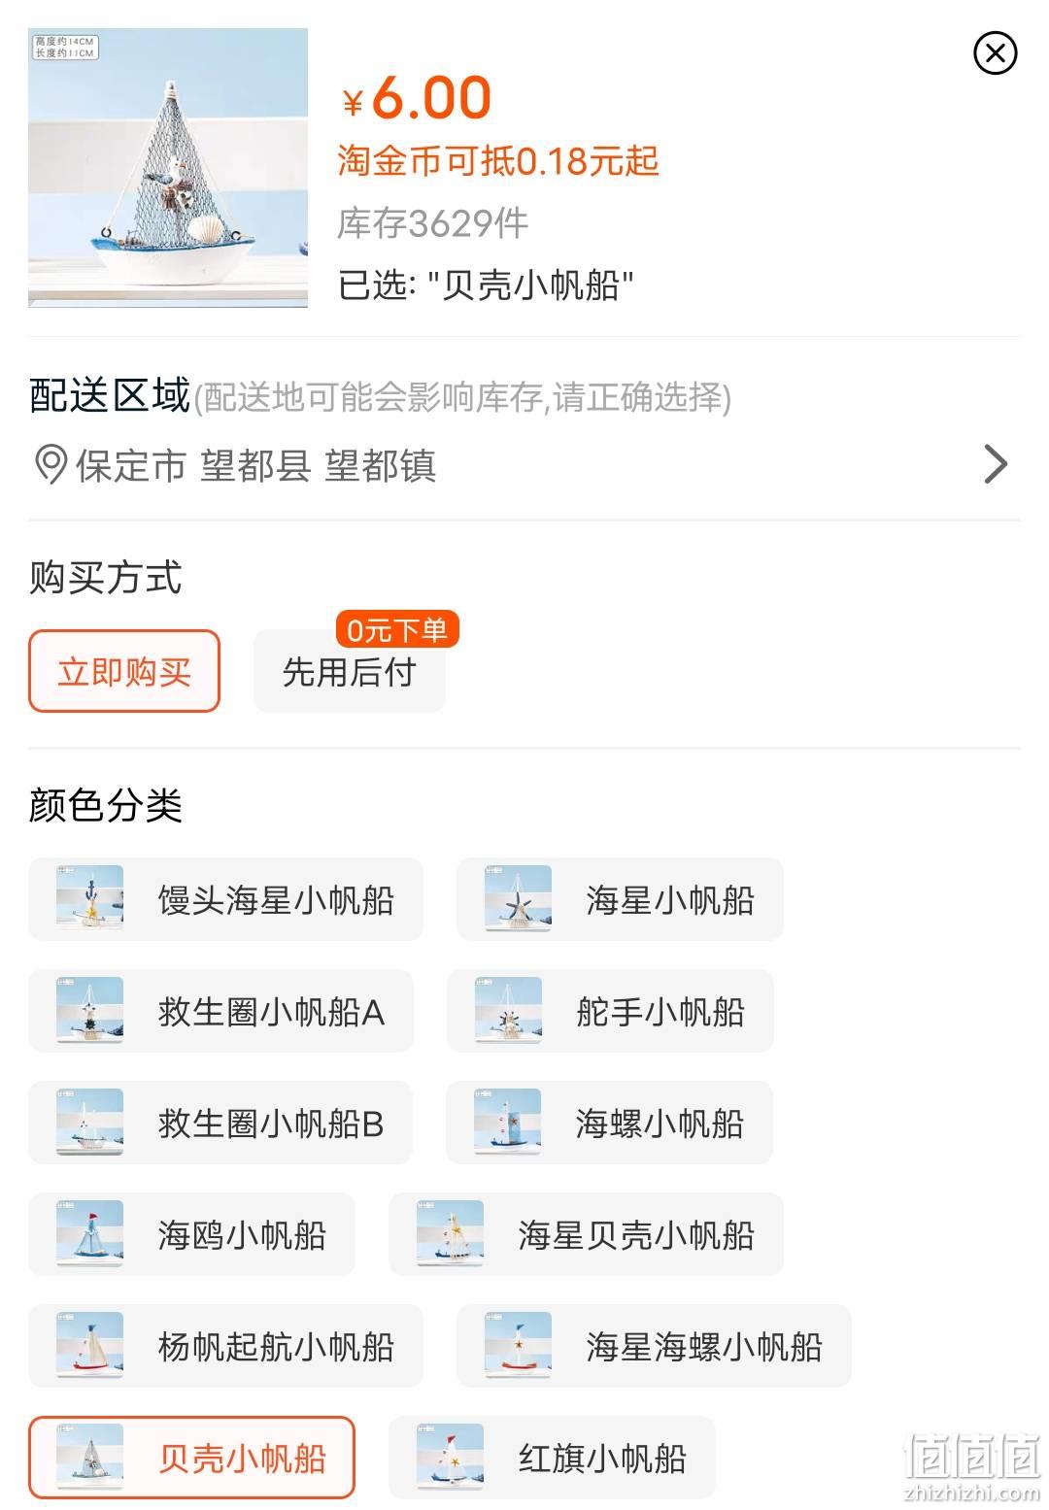Enlarge the main sailboat product image
This screenshot has height=1510, width=1049.
(168, 168)
